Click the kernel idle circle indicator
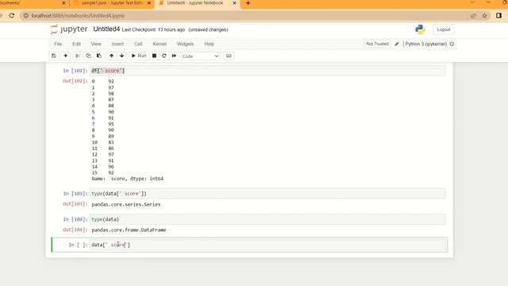 click(452, 44)
